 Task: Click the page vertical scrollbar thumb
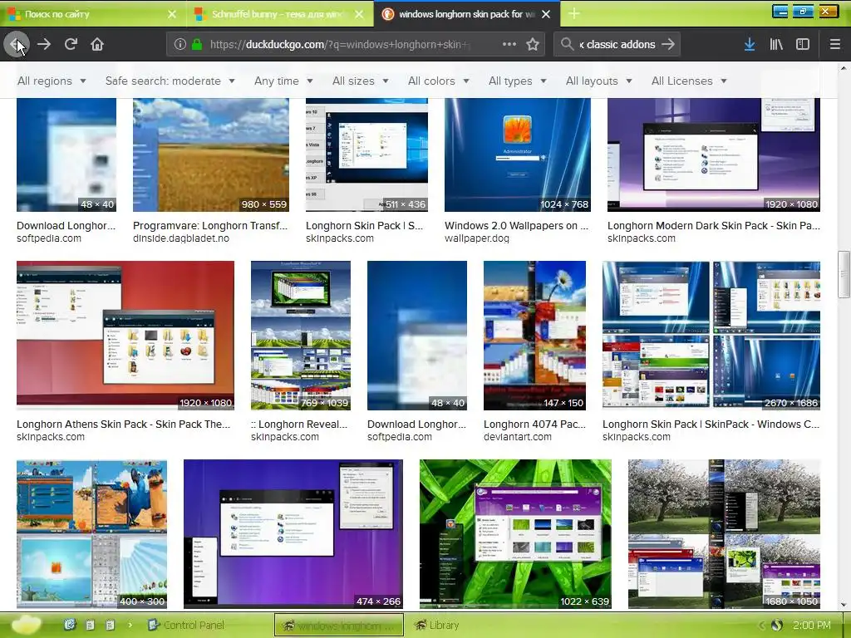843,274
